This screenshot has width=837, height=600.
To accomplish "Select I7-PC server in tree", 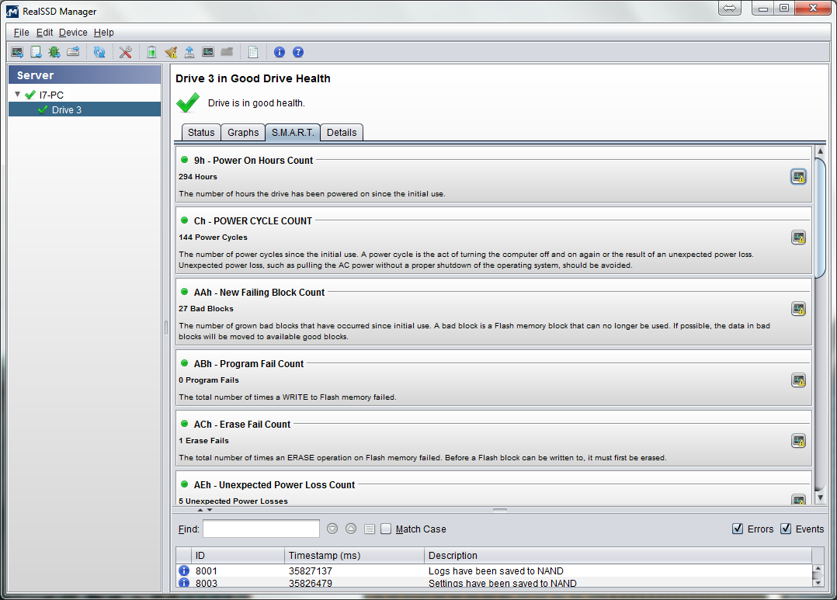I will point(51,95).
